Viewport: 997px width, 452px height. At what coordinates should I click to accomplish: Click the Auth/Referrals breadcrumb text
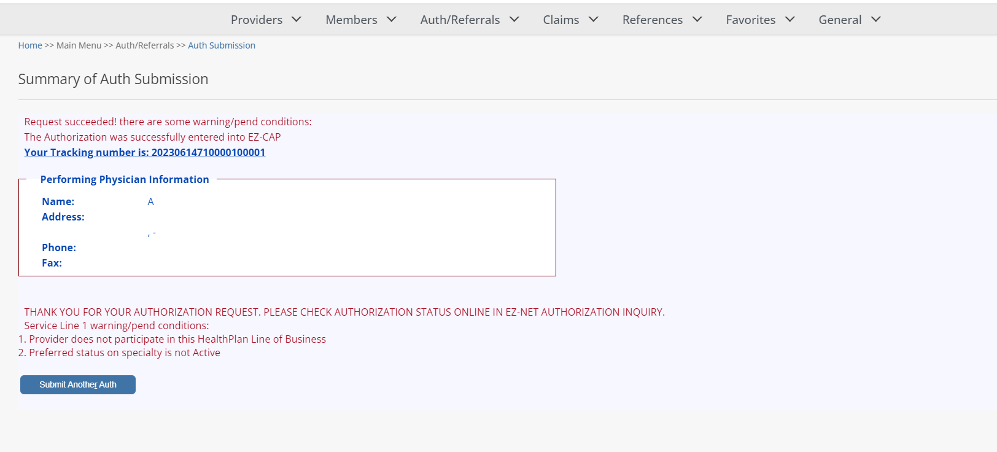[x=144, y=45]
